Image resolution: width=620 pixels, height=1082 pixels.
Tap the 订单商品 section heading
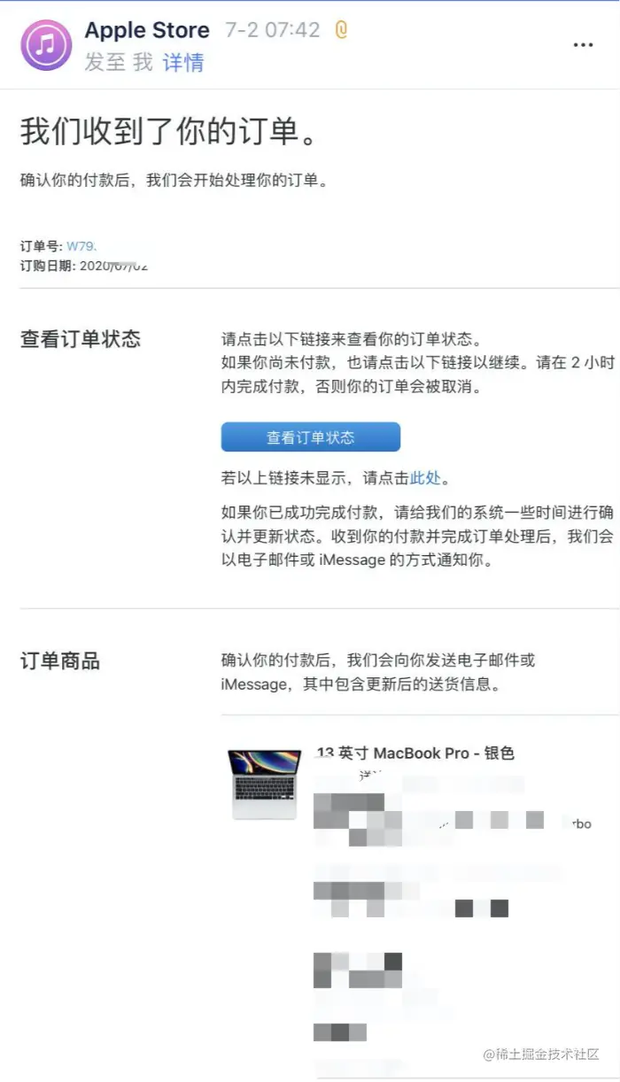[60, 661]
